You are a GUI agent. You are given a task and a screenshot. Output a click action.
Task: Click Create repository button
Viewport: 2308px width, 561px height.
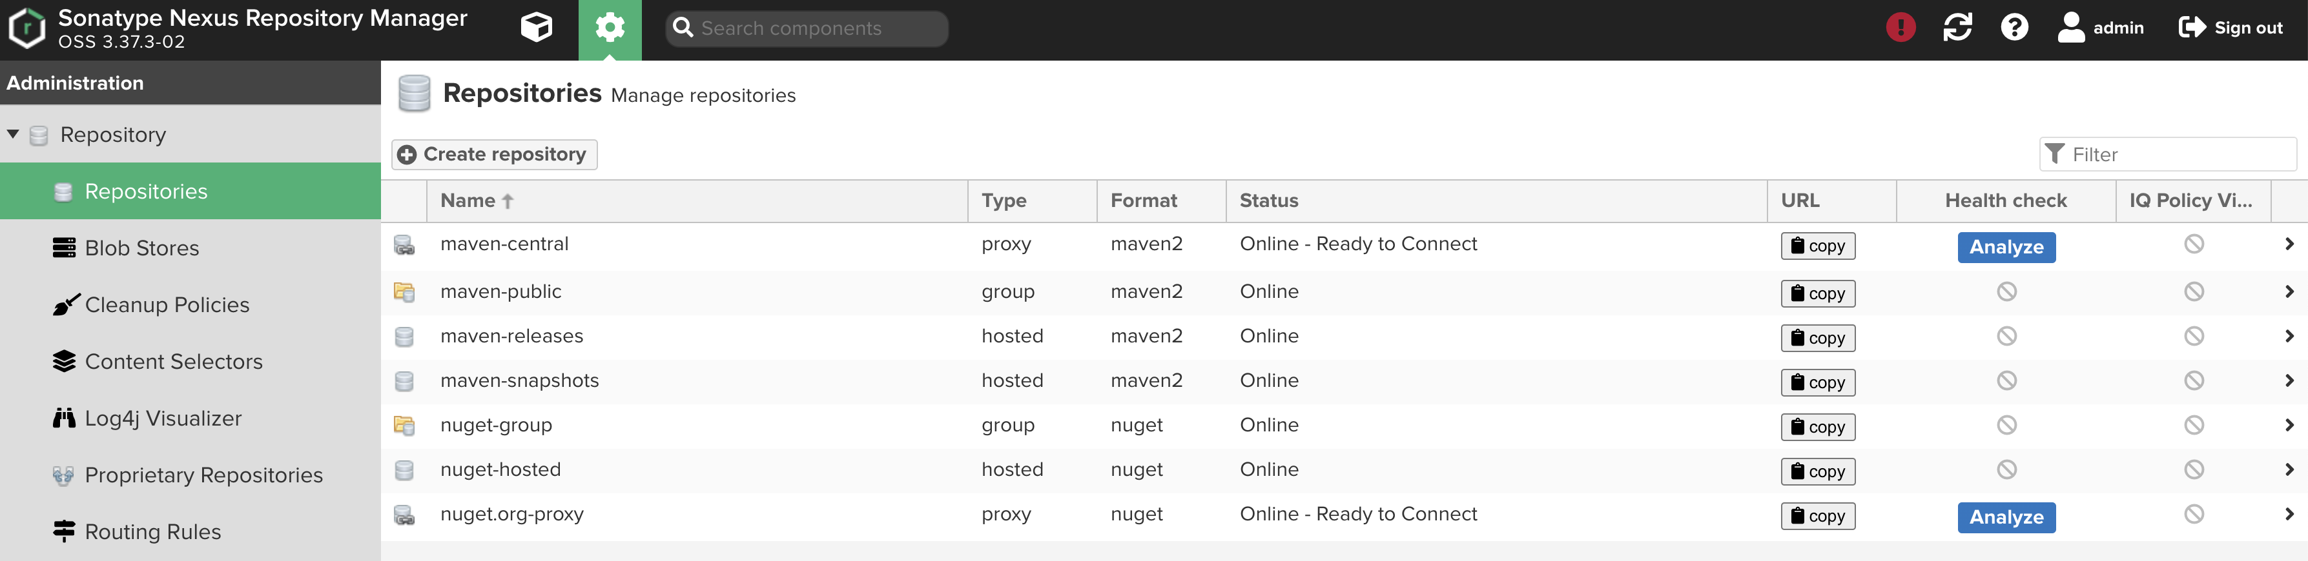coord(493,154)
